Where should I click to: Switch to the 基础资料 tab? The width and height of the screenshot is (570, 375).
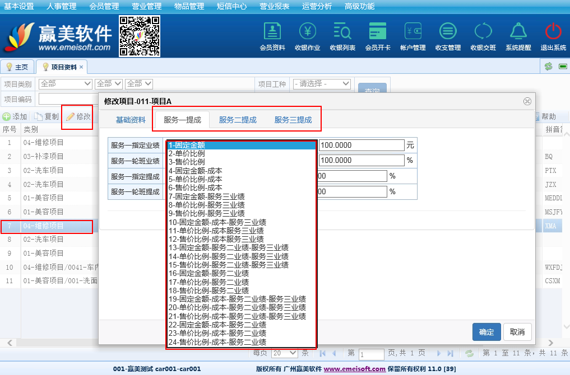[131, 120]
